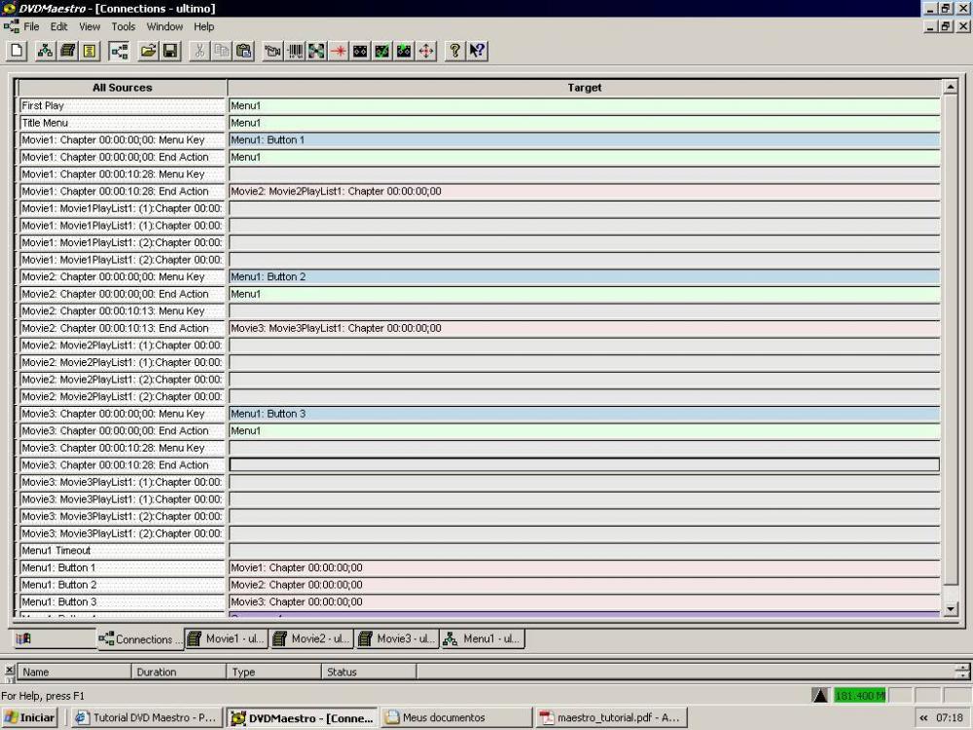Screen dimensions: 973x730
Task: Open the Tools menu
Action: [x=123, y=27]
